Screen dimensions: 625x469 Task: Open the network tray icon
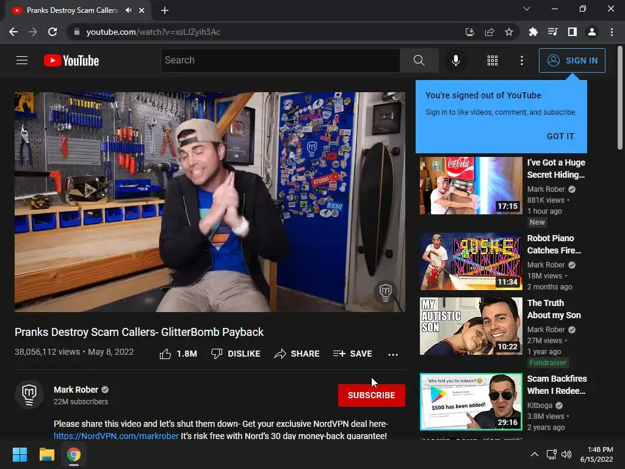(x=552, y=454)
